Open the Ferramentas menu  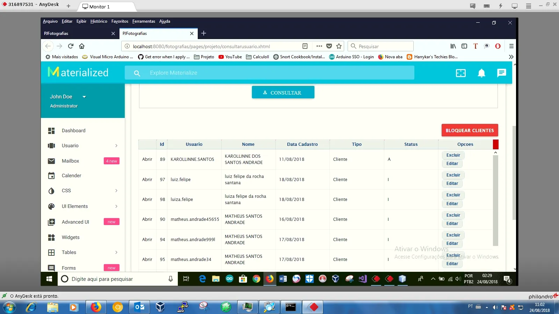[x=143, y=21]
